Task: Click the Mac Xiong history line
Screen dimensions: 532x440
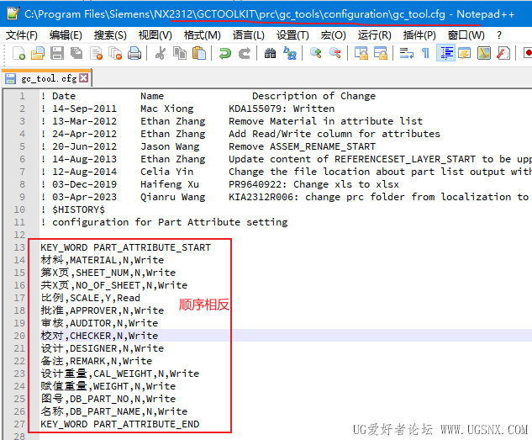Action: click(187, 109)
